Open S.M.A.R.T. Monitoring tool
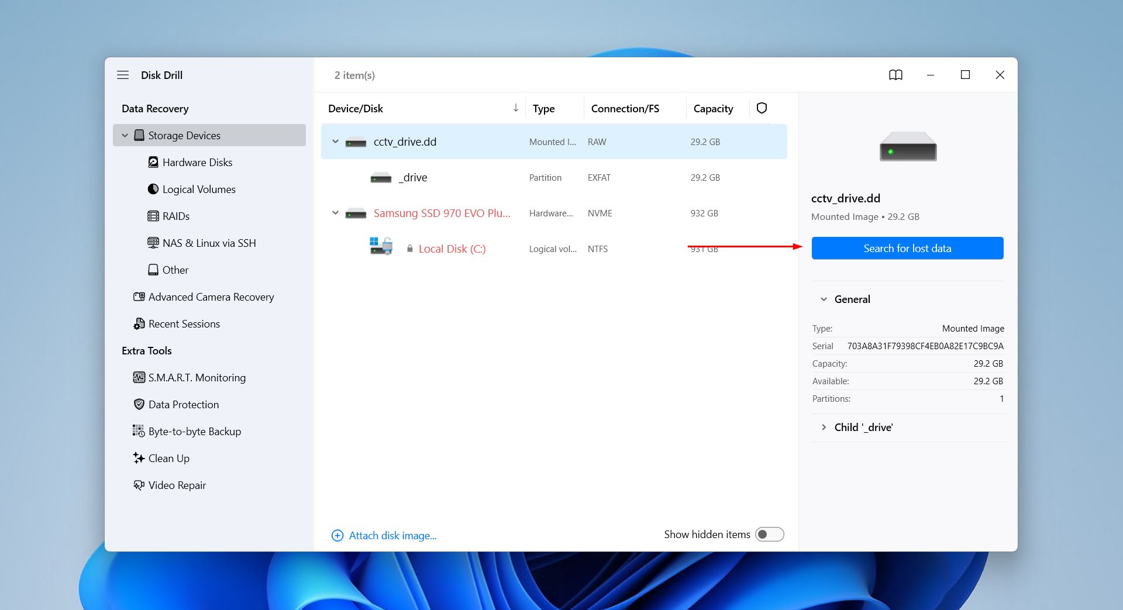The height and width of the screenshot is (610, 1123). (197, 377)
